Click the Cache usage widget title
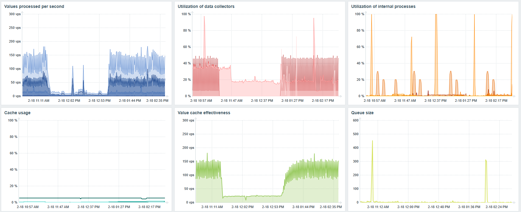 tap(17, 113)
